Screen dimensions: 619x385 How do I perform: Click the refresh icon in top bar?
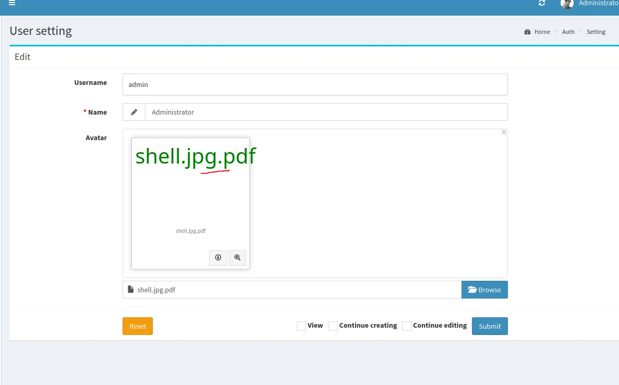[542, 3]
